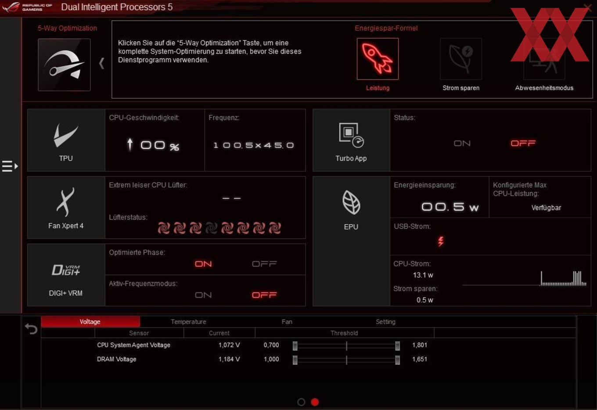
Task: Click DRAM Voltage lower threshold handle
Action: tap(295, 360)
